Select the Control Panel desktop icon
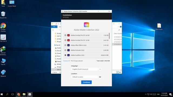This screenshot has height=97, width=173. 12,4
